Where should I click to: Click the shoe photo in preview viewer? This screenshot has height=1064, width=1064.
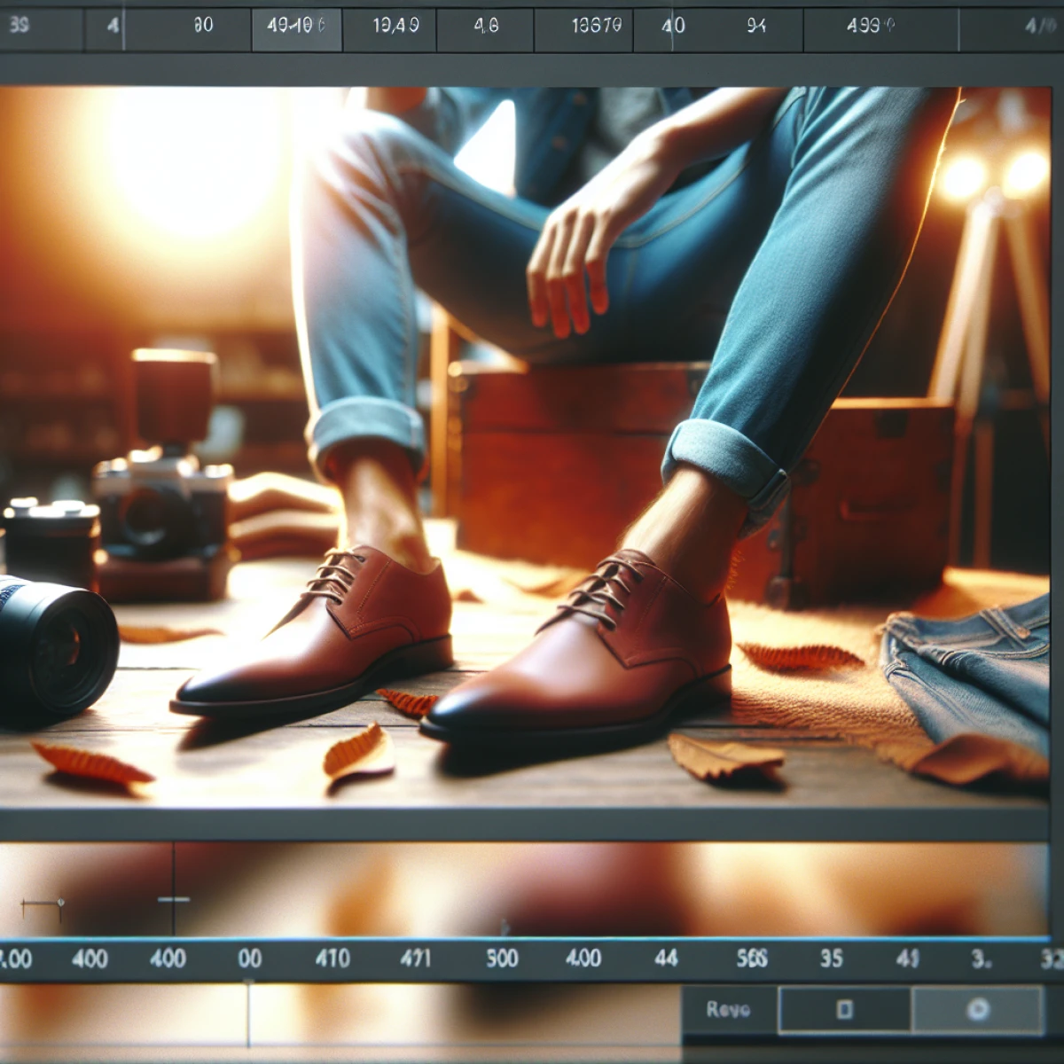point(525,446)
